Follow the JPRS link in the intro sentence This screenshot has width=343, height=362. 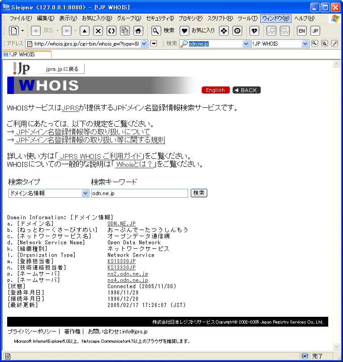tap(70, 108)
